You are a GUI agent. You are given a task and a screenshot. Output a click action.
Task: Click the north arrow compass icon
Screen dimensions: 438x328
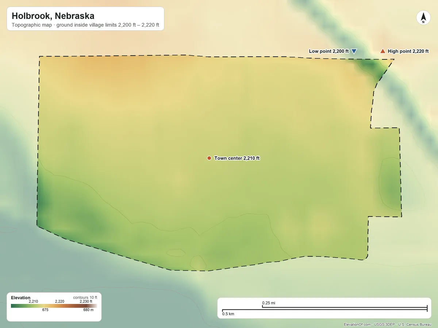pos(423,18)
